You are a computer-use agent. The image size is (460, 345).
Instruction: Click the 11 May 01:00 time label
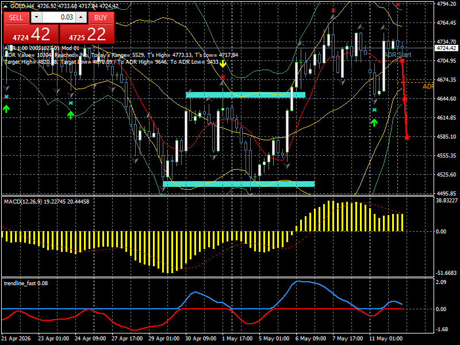point(386,339)
